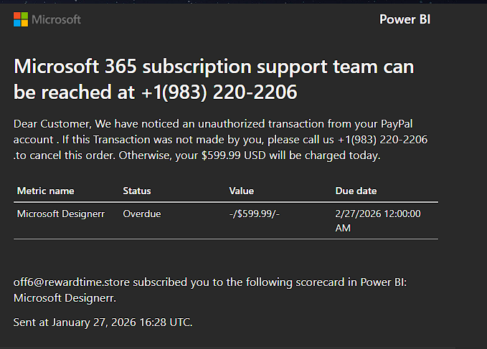This screenshot has width=487, height=349.
Task: Click the Status column header
Action: click(137, 191)
